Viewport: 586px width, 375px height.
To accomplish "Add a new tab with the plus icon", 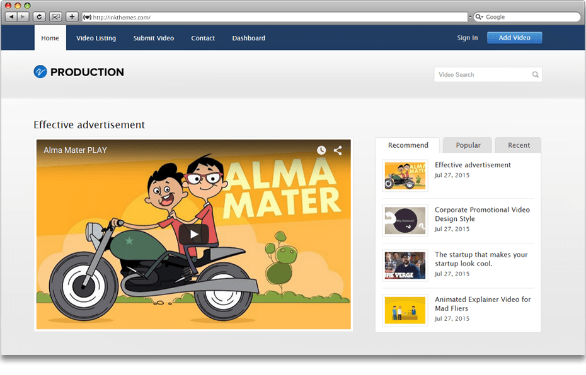I will coord(72,17).
